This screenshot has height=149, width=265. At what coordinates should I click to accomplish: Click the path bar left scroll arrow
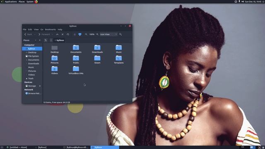coord(51,40)
